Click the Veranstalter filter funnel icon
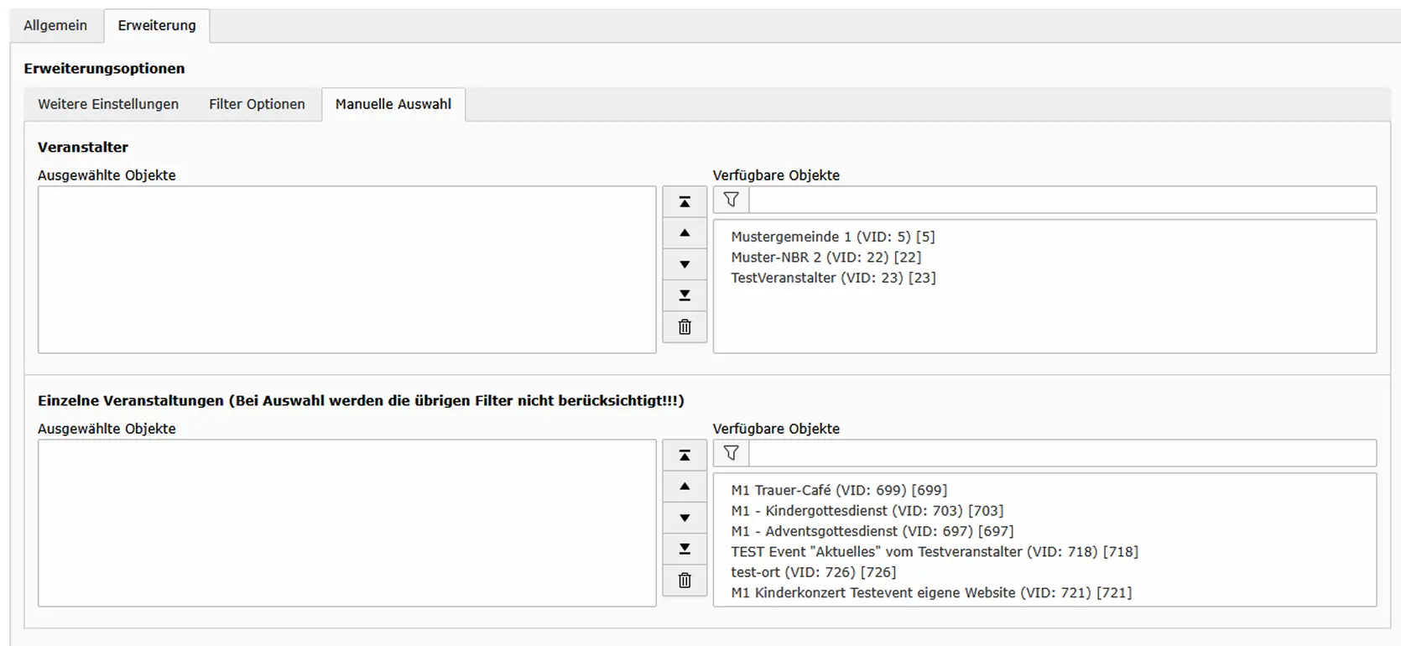 (731, 200)
